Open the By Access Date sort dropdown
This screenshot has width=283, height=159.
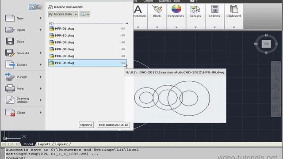click(x=63, y=14)
